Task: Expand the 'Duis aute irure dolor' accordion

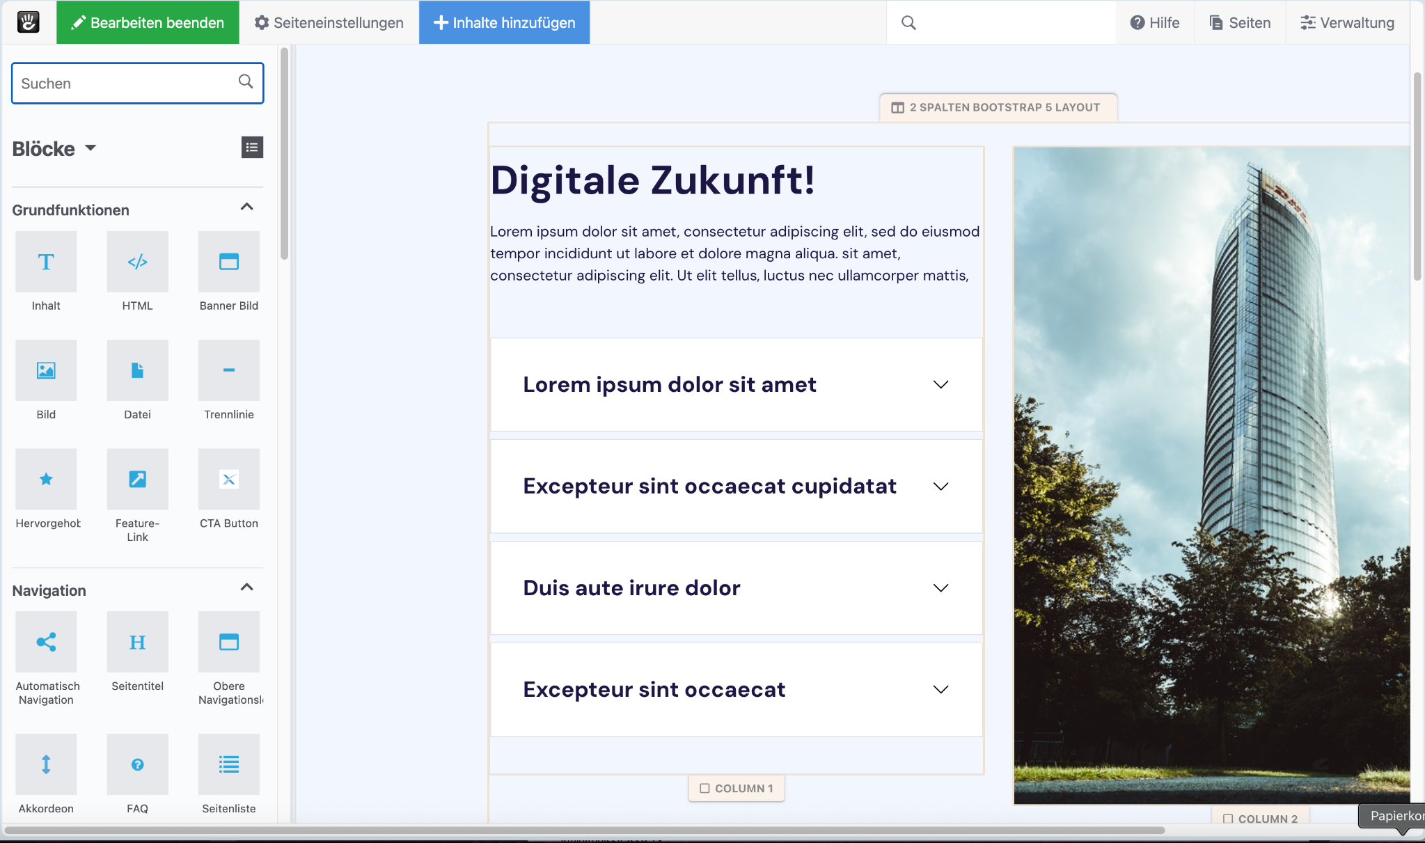Action: pos(737,588)
